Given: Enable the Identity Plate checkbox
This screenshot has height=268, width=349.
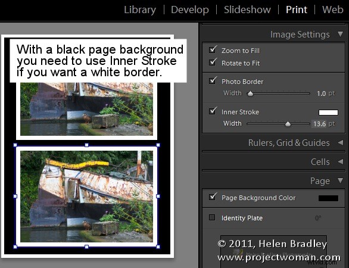Looking at the screenshot, I should coord(212,217).
